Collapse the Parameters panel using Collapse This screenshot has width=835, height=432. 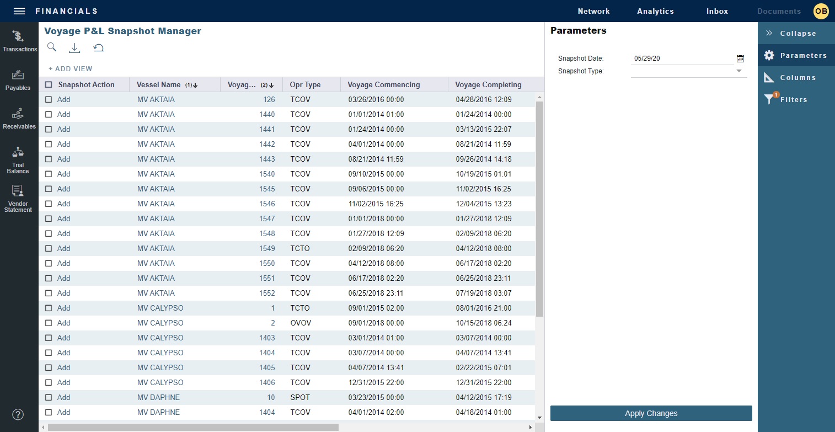point(796,33)
